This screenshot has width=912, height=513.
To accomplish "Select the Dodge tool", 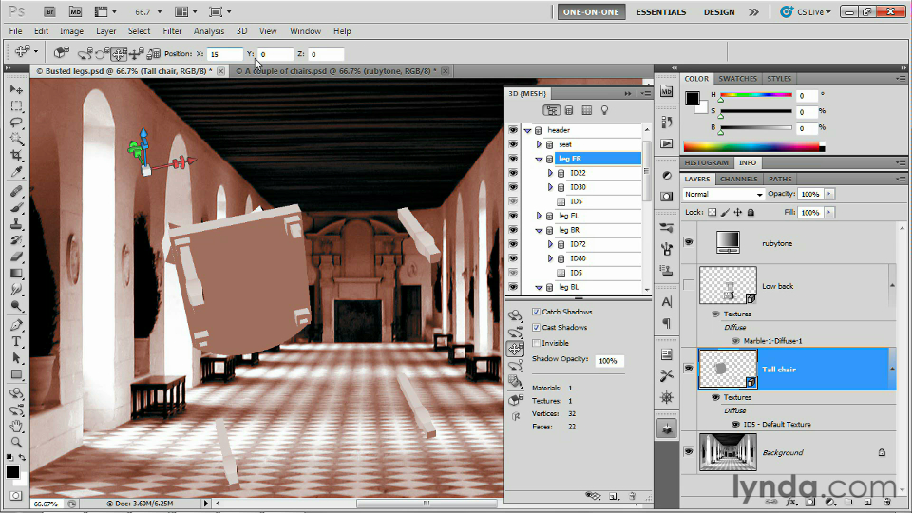I will (x=16, y=306).
